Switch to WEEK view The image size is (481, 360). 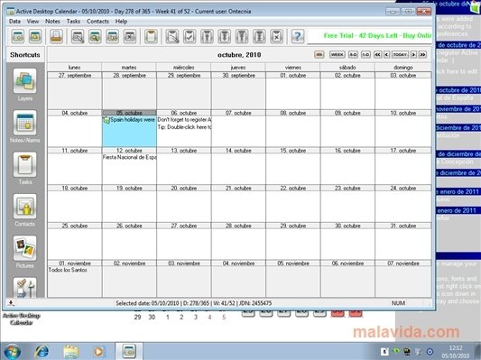[337, 54]
